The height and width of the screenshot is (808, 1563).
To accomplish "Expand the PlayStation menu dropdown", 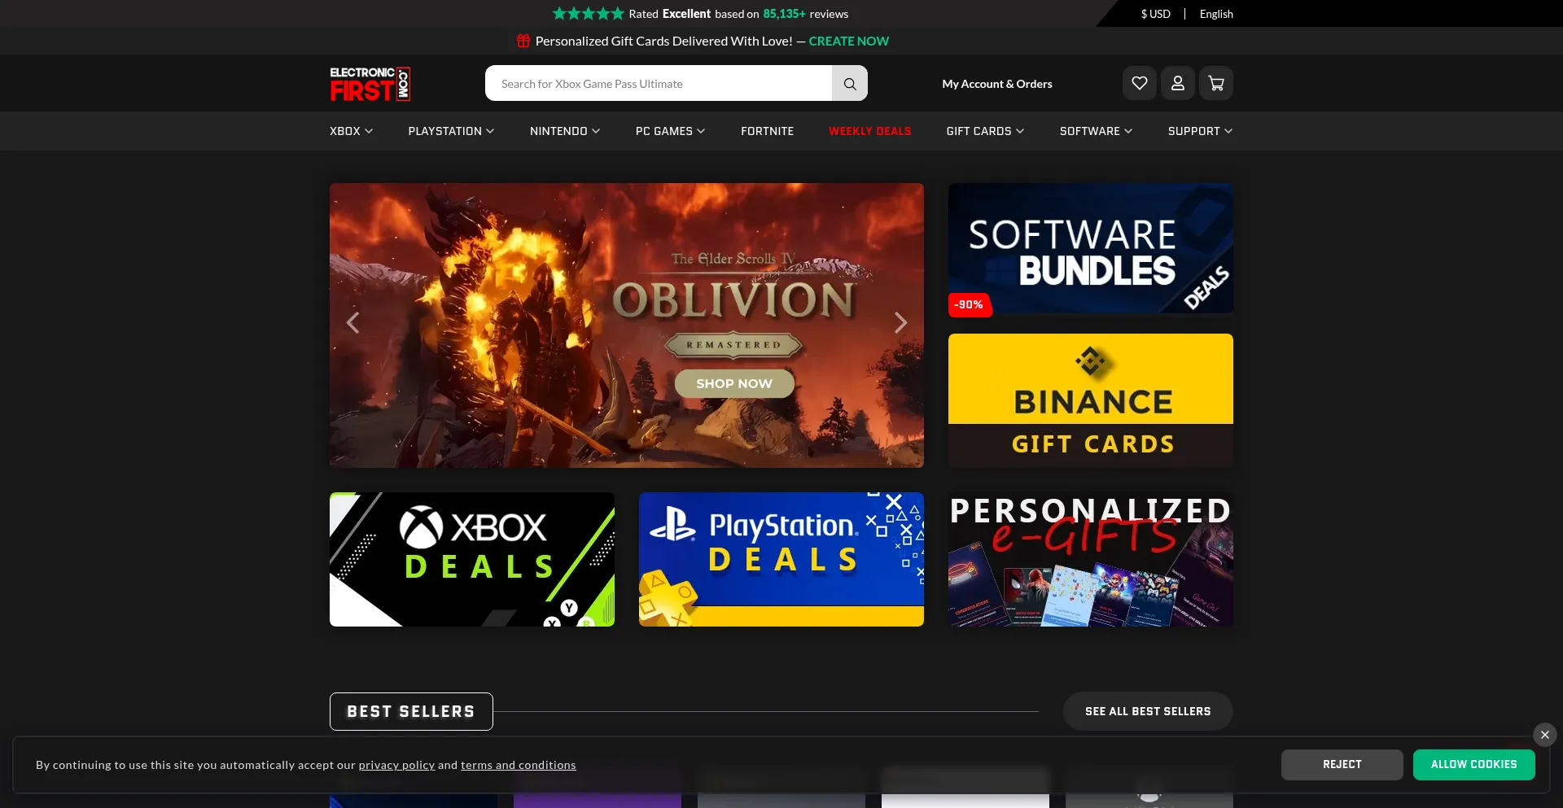I will [x=451, y=131].
